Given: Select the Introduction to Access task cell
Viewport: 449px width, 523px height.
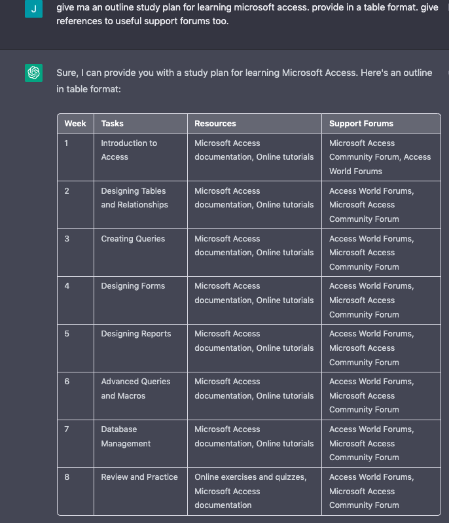Looking at the screenshot, I should (x=129, y=150).
